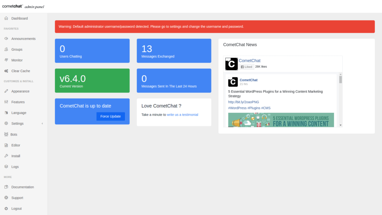Image resolution: width=382 pixels, height=215 pixels.
Task: Click the Monitor icon in sidebar
Action: (x=6, y=60)
